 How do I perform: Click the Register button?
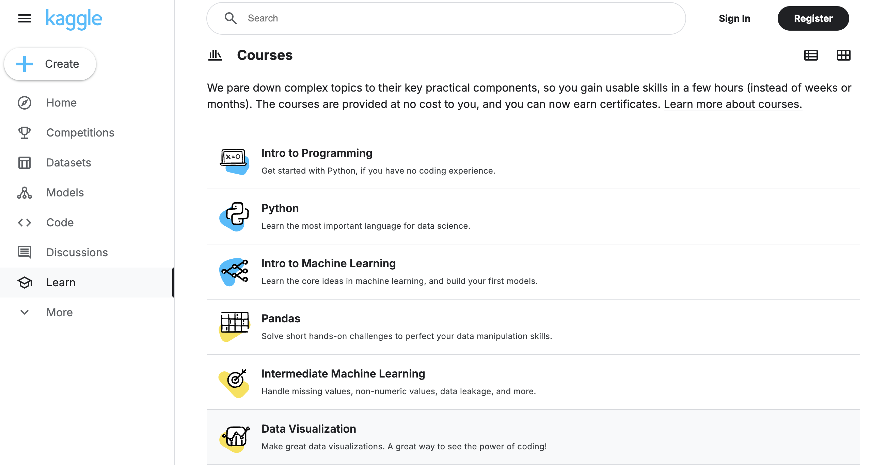(813, 18)
